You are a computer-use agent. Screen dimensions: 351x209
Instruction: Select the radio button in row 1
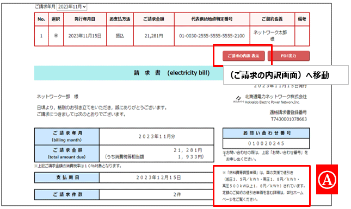point(56,35)
